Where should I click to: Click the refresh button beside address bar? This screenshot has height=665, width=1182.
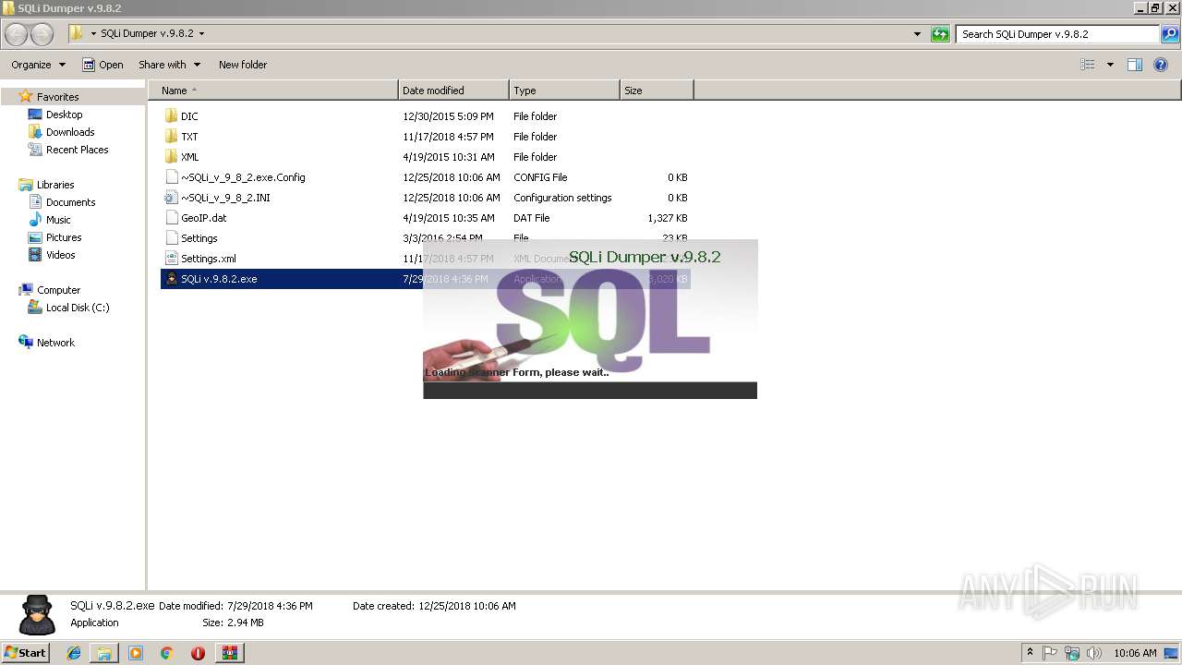(x=940, y=34)
